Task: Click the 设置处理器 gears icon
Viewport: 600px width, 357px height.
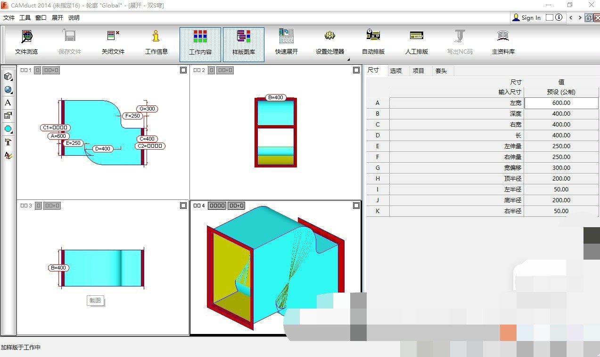Action: pyautogui.click(x=330, y=37)
